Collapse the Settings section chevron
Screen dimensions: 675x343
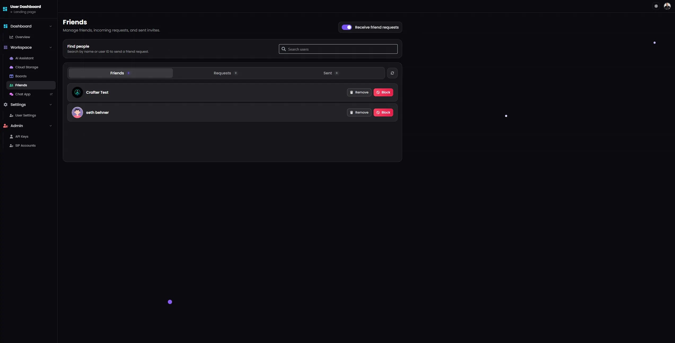click(x=51, y=105)
